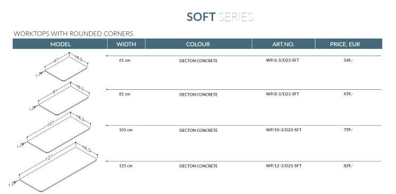Click the 739,- price cell
The image size is (396, 194).
pyautogui.click(x=348, y=130)
